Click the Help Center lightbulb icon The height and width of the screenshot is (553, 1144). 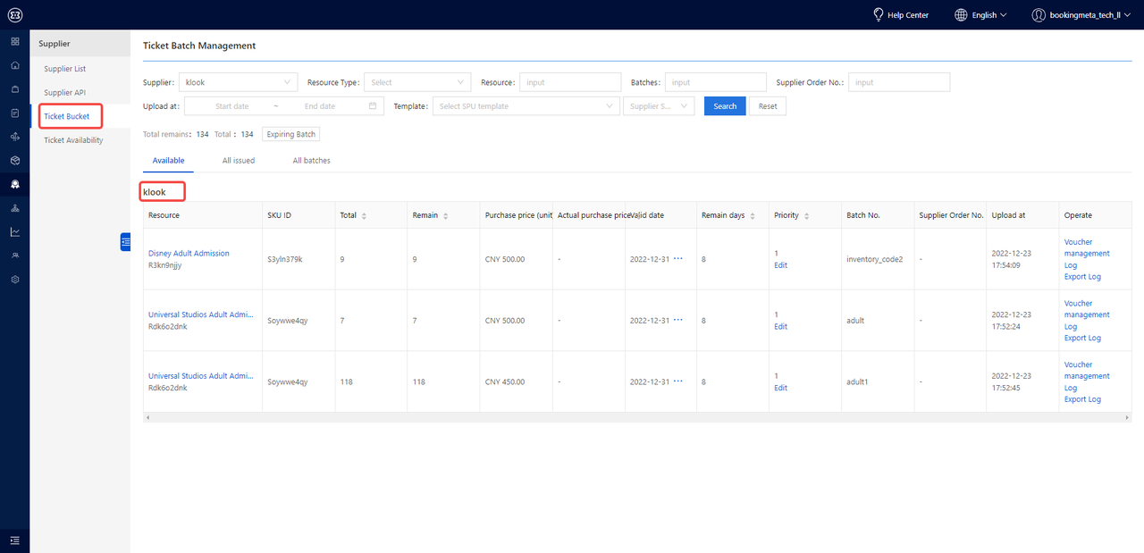pos(879,15)
